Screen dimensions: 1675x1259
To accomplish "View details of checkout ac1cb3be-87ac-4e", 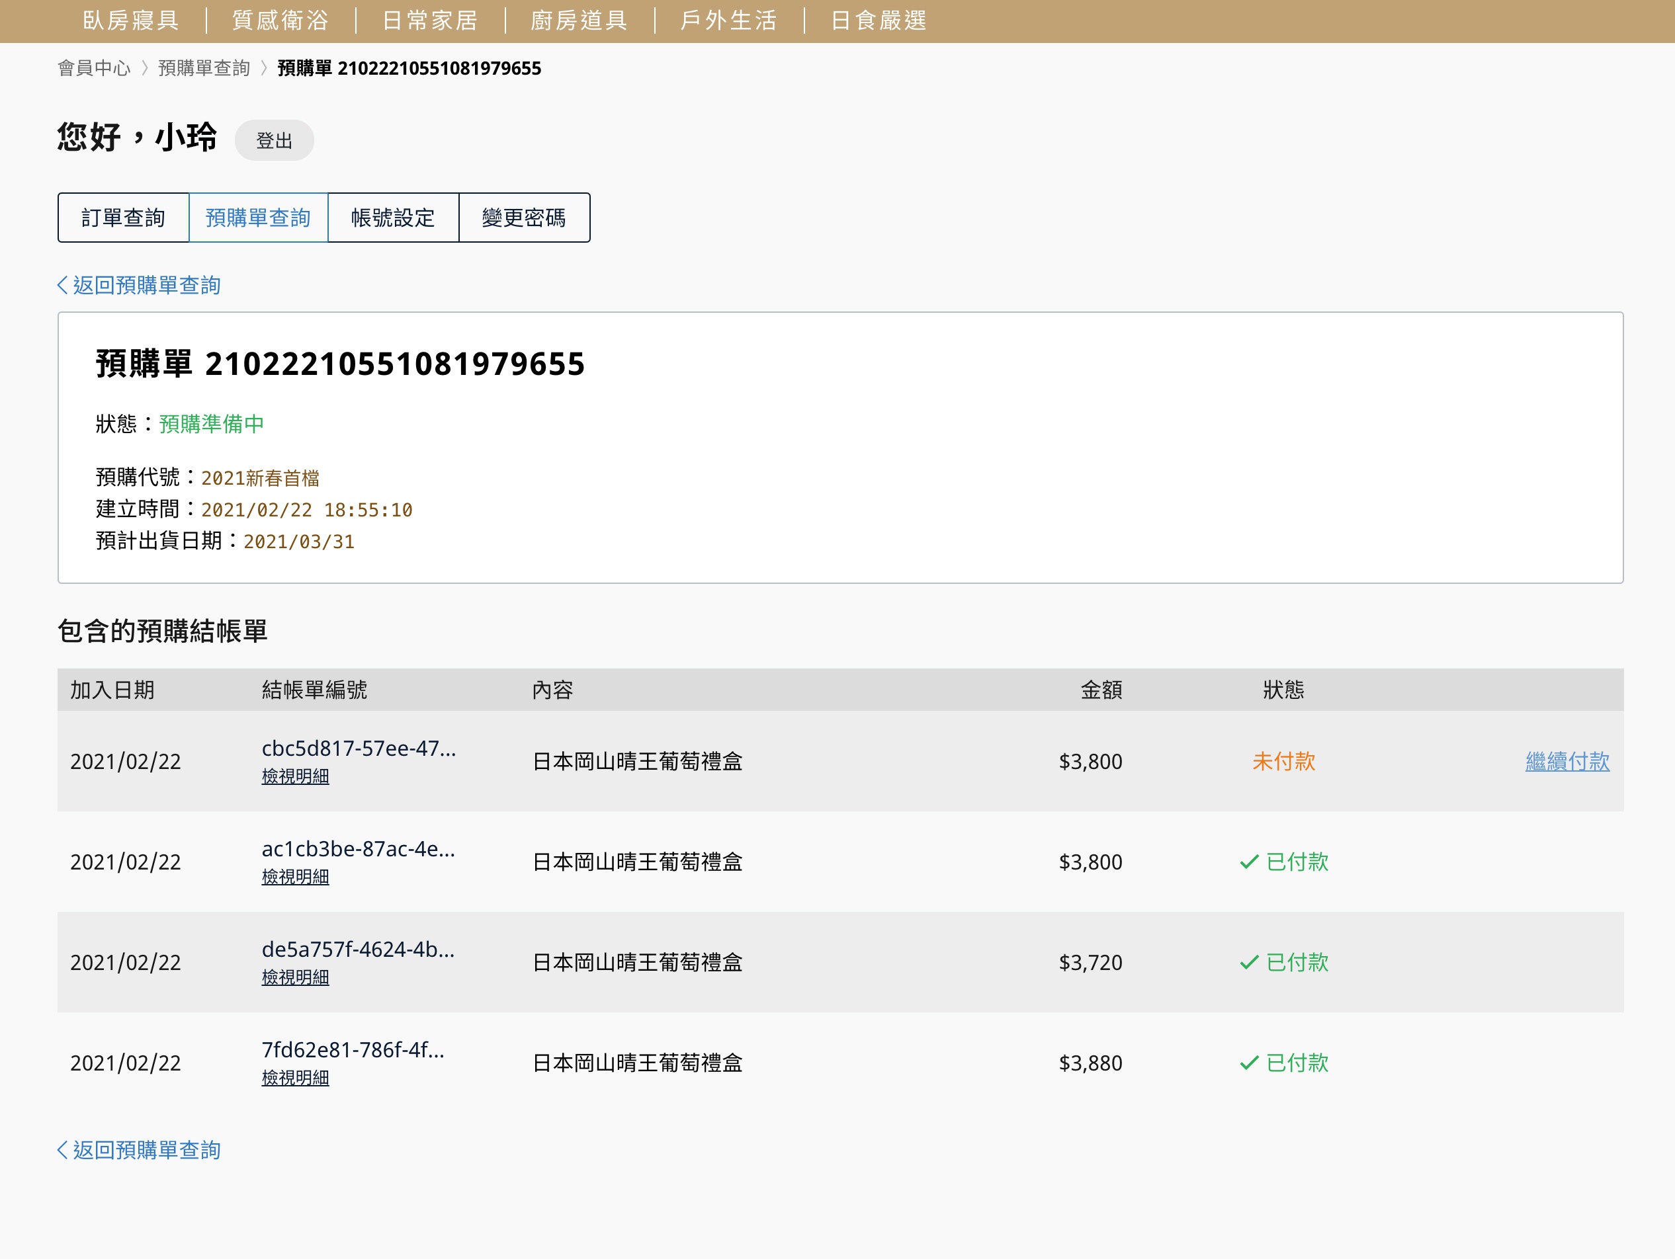I will pyautogui.click(x=294, y=877).
